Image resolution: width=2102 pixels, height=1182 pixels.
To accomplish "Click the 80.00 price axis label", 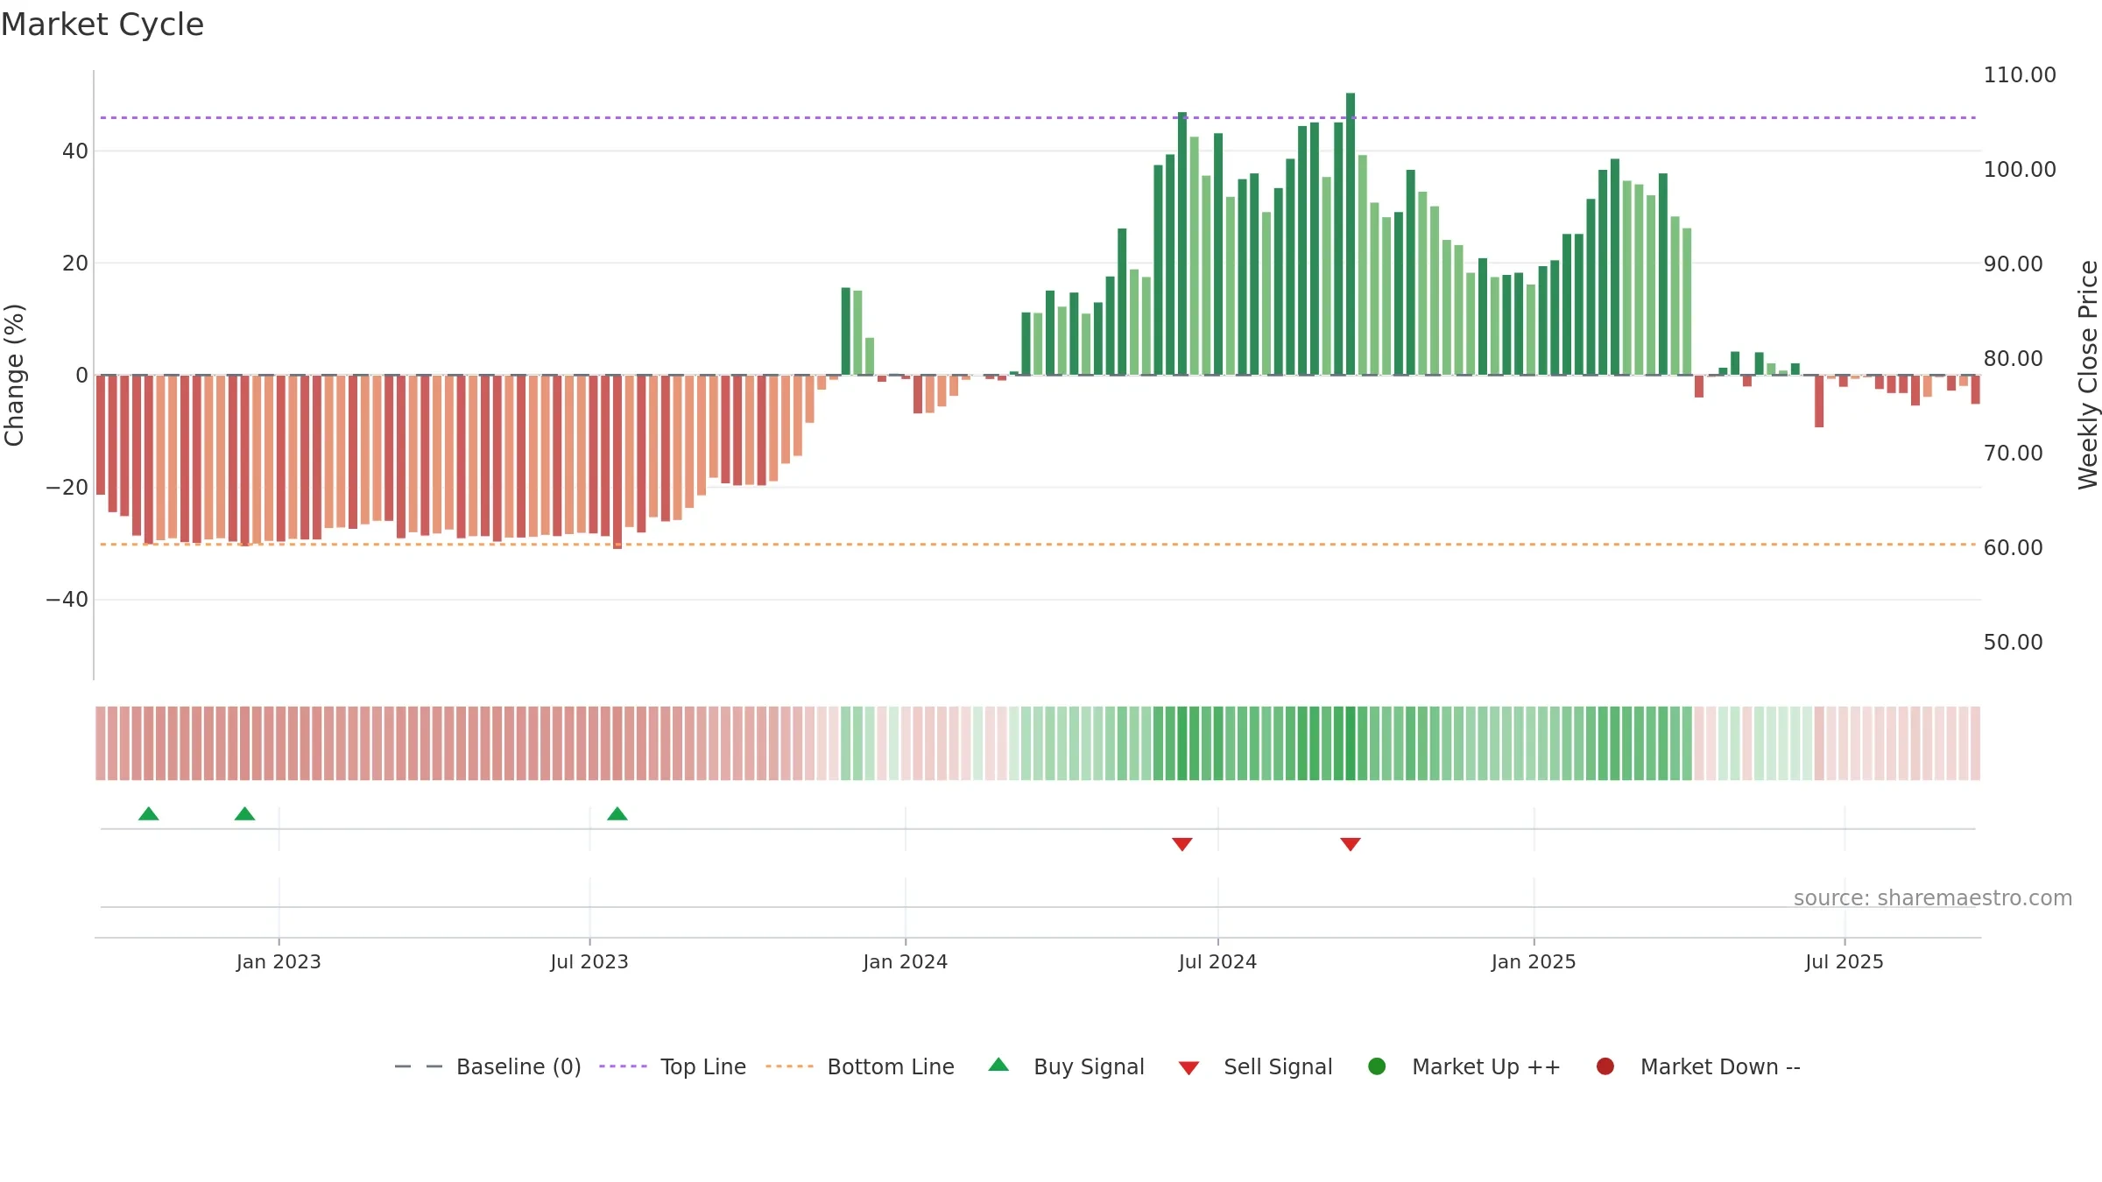I will click(x=2013, y=358).
